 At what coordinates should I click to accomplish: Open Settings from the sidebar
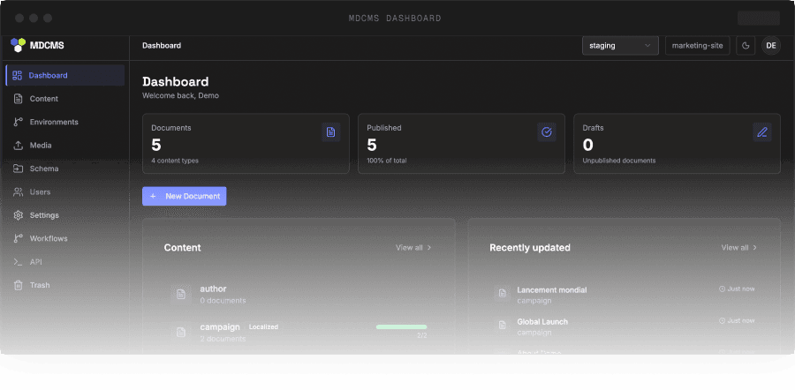pyautogui.click(x=64, y=215)
